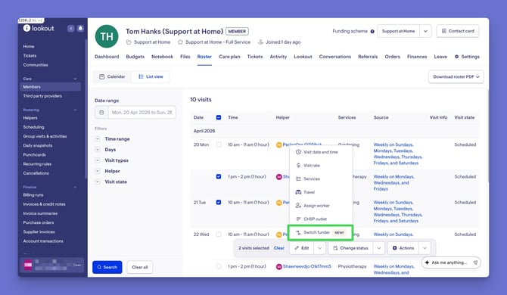Open the date range calendar icon

(x=101, y=113)
